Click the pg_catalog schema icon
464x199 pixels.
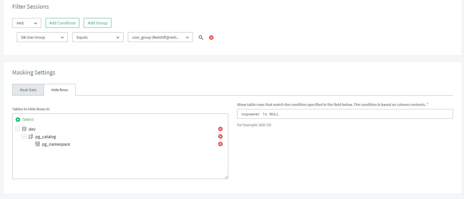tap(31, 136)
